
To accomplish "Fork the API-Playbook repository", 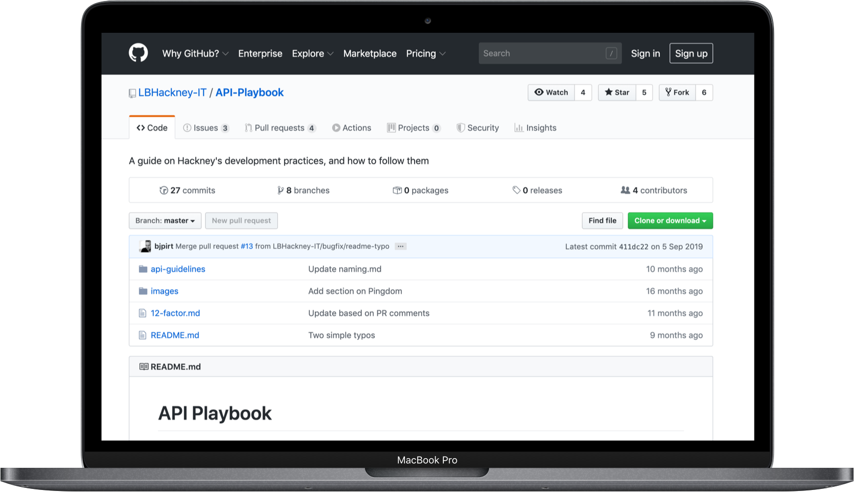I will (677, 92).
